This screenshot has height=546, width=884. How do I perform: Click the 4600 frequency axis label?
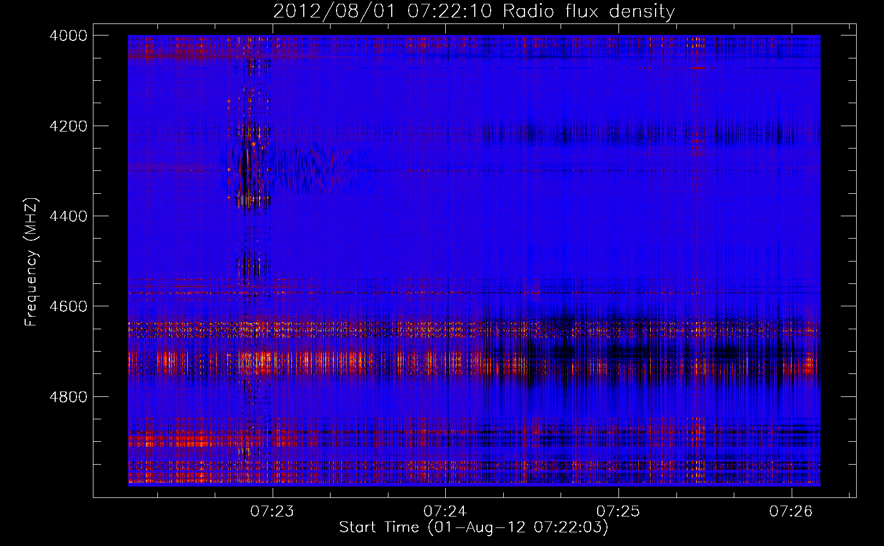pos(68,306)
